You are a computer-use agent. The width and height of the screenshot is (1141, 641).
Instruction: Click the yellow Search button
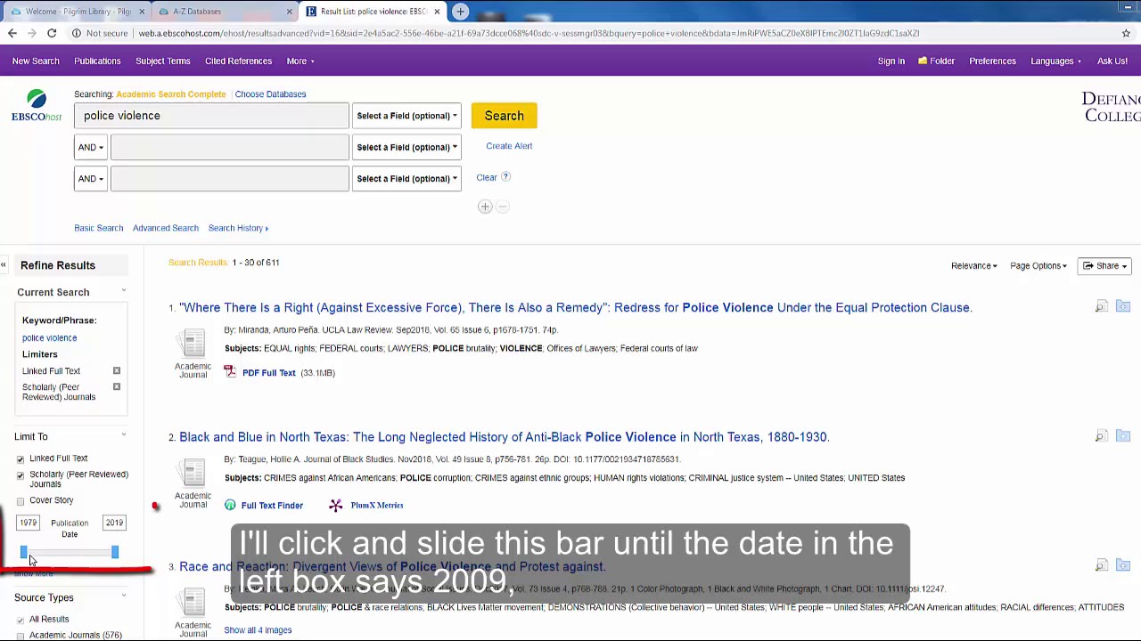tap(504, 116)
